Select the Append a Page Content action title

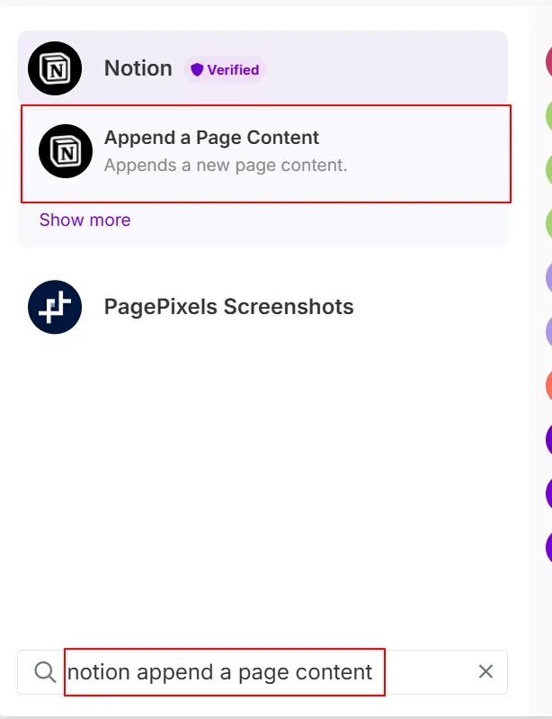point(211,138)
